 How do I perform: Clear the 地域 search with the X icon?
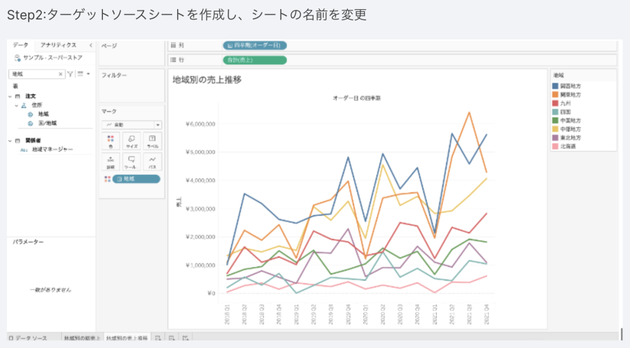click(61, 73)
